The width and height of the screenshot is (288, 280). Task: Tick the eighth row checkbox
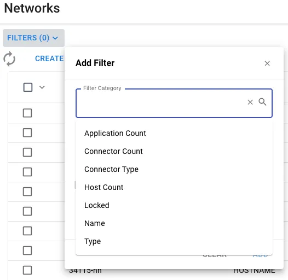pos(27,251)
